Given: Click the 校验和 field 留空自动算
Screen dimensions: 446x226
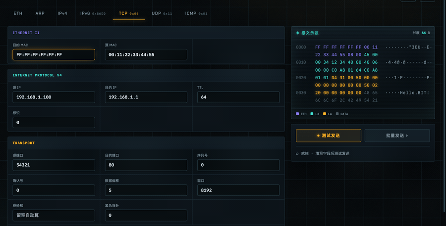Looking at the screenshot, I should pyautogui.click(x=54, y=215).
